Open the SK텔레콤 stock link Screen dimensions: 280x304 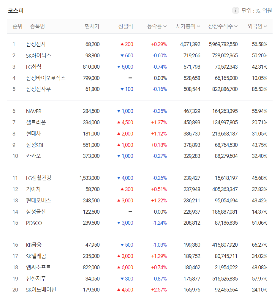[36, 256]
